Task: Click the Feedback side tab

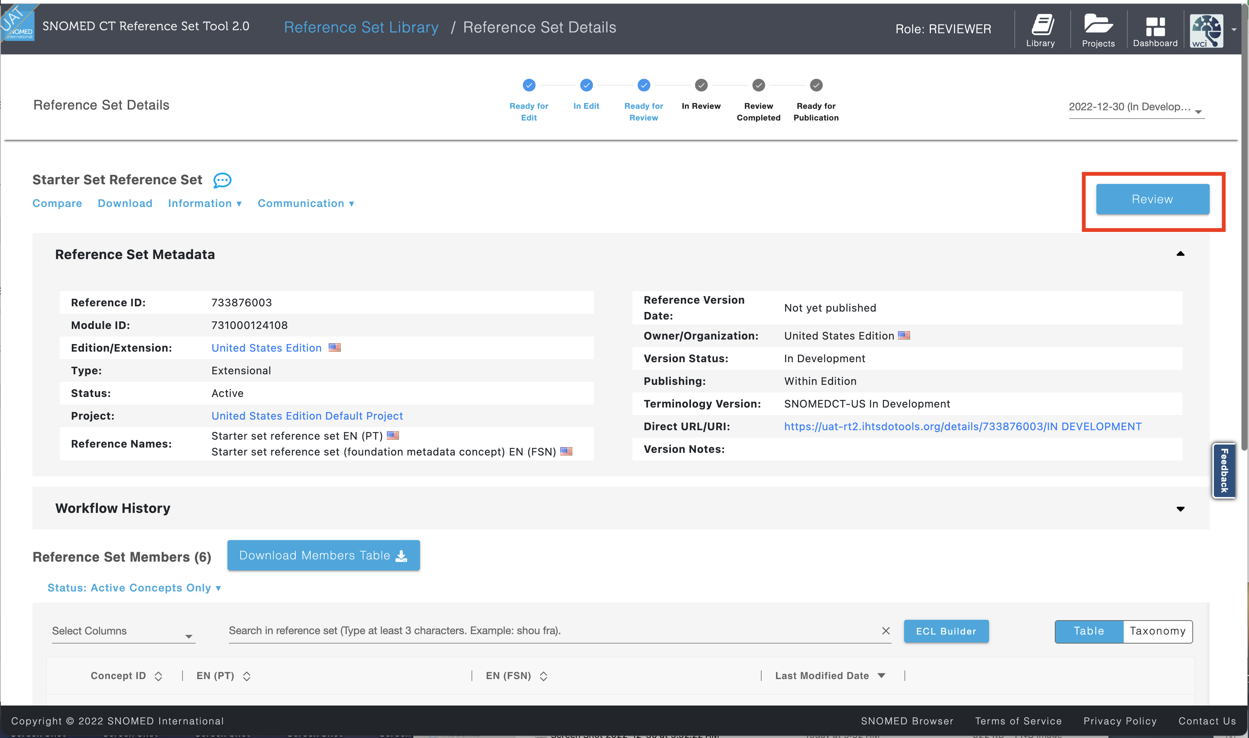Action: tap(1224, 471)
